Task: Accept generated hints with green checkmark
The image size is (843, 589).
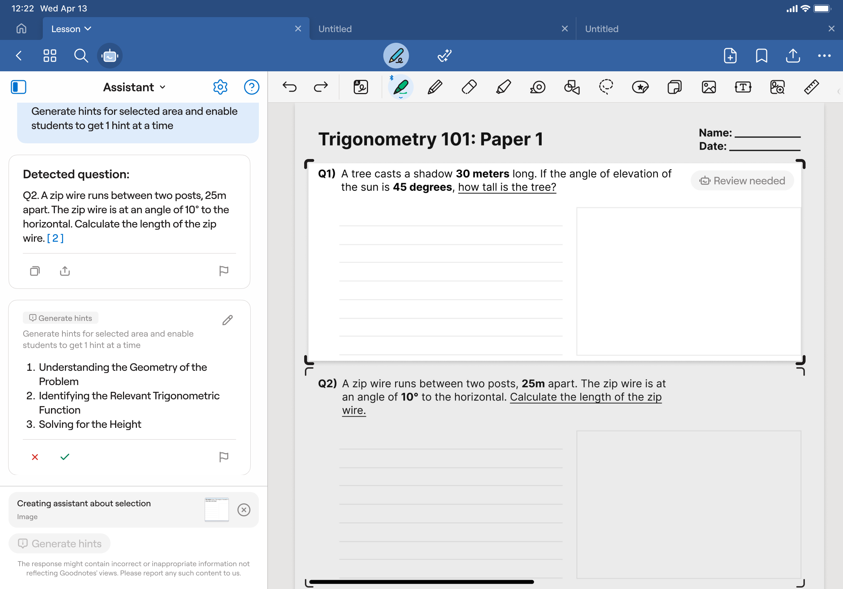Action: [65, 457]
